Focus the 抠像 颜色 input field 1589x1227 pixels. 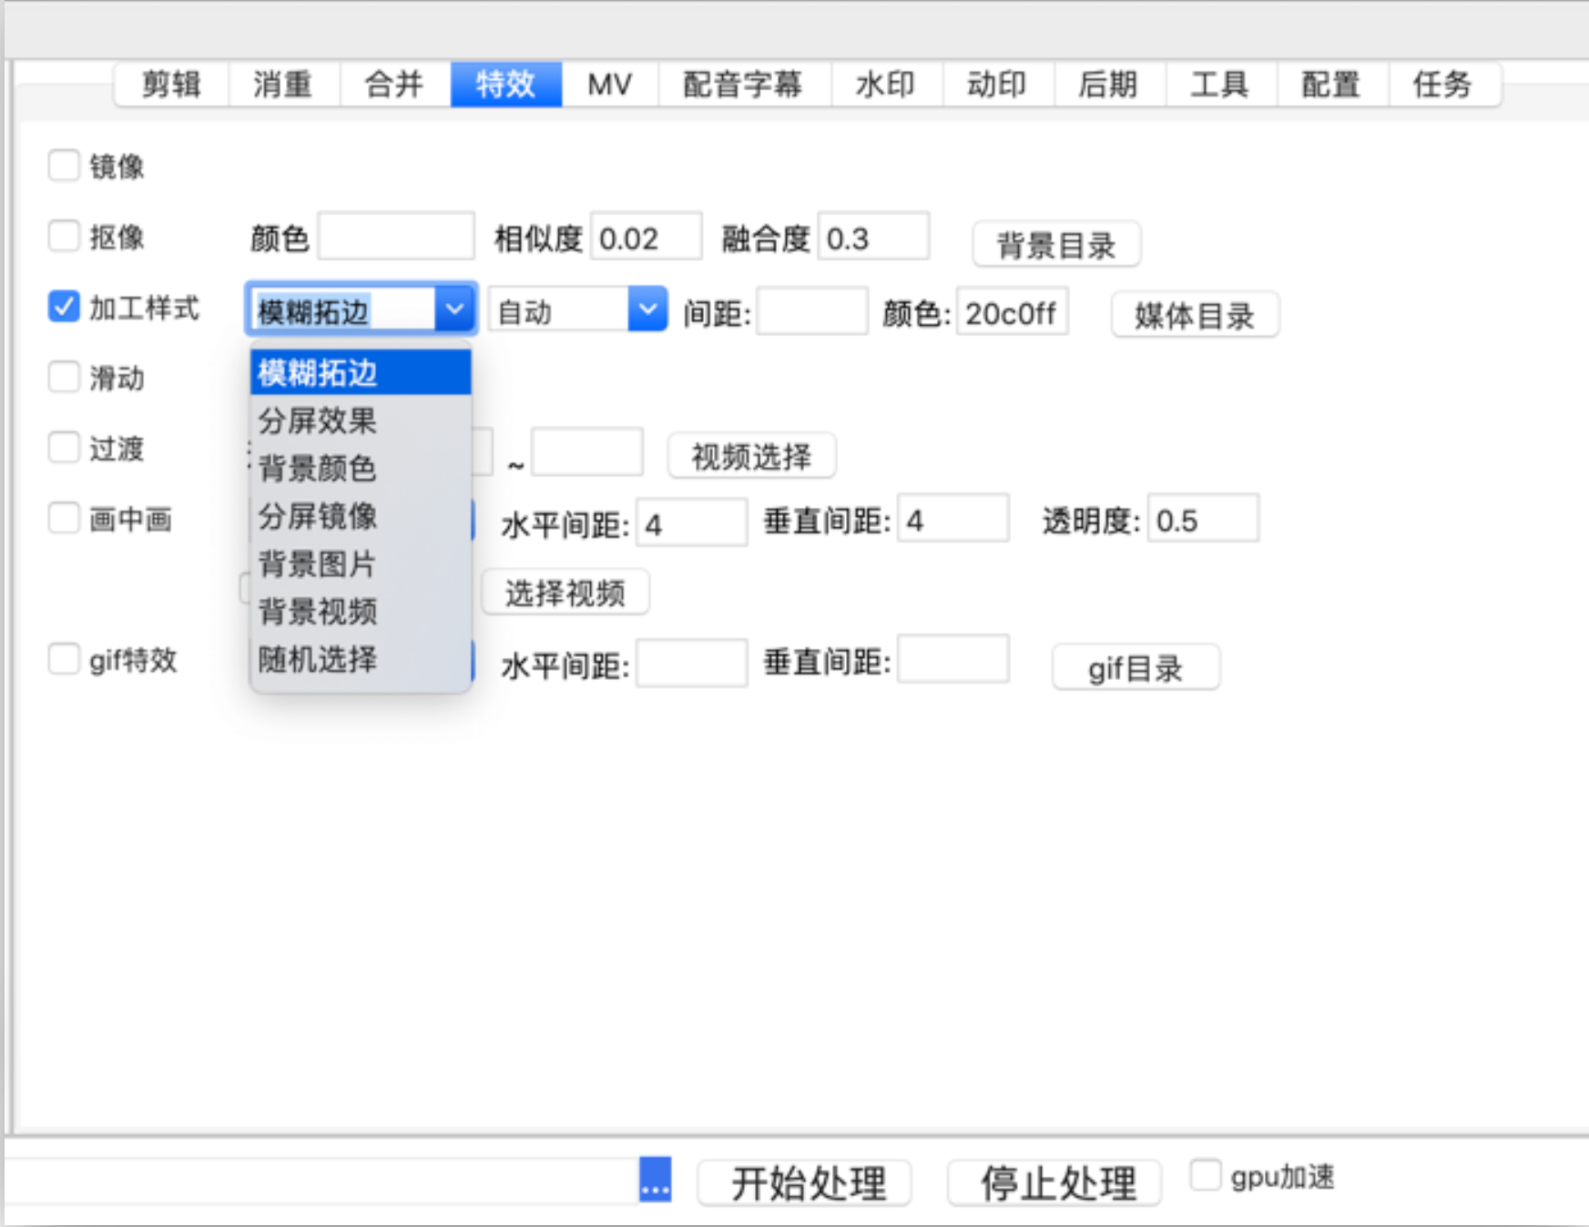click(396, 237)
